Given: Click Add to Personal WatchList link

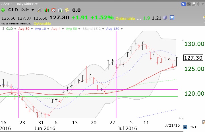Looking at the screenshot, I should coord(16,24).
